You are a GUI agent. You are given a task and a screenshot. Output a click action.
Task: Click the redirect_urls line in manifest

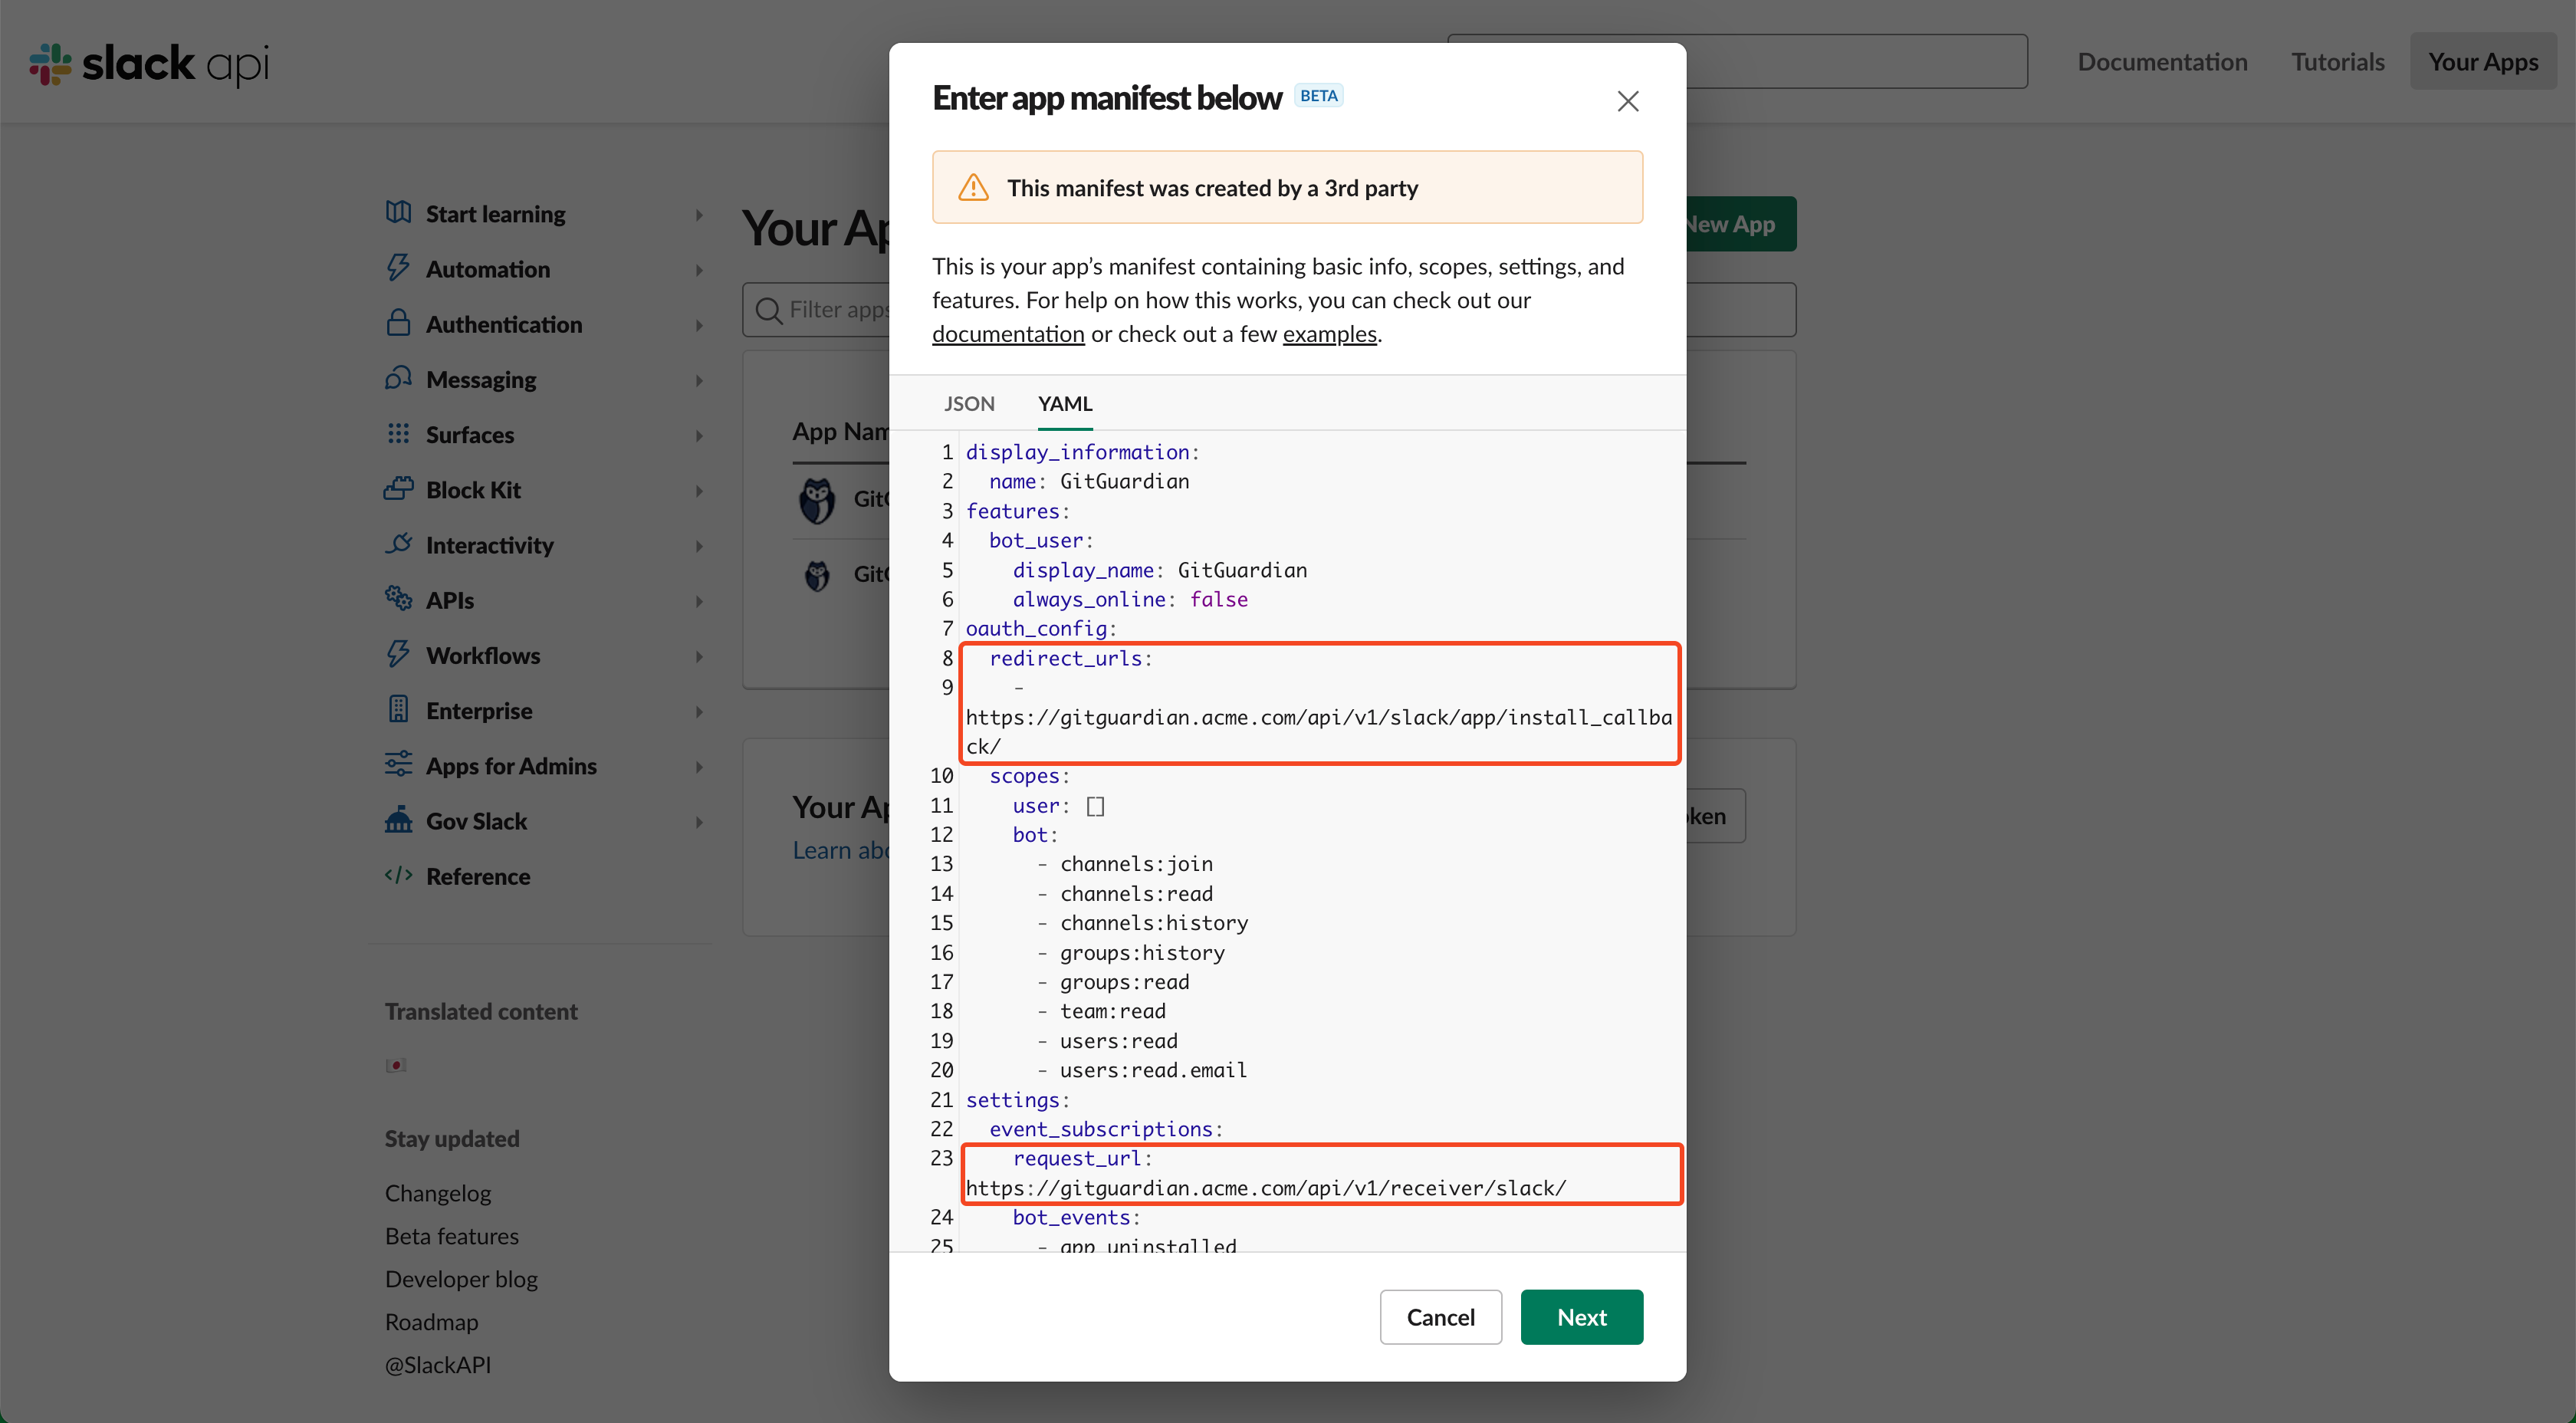click(x=1071, y=658)
